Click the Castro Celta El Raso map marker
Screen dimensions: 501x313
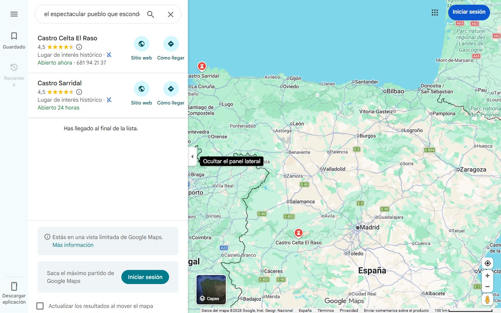point(299,232)
